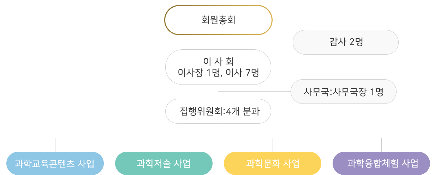
Task: Select the 집행위원회:4개 분과 box
Action: coord(218,111)
